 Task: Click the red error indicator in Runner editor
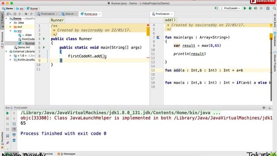click(148, 25)
